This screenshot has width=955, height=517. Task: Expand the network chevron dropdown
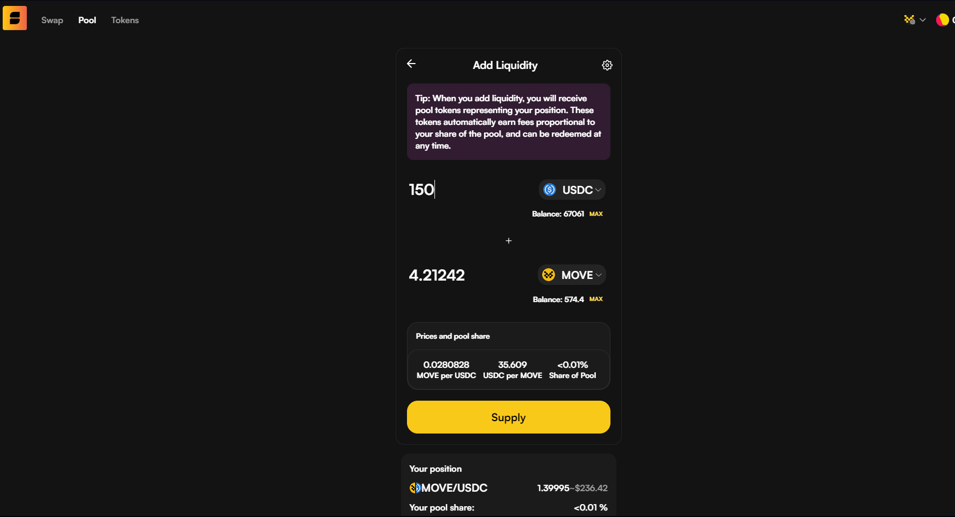(x=923, y=20)
